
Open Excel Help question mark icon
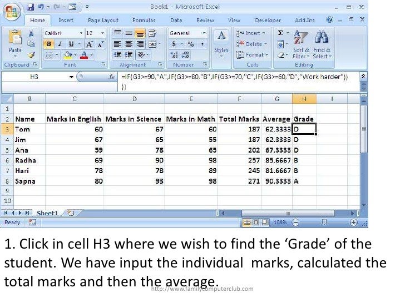tap(329, 19)
